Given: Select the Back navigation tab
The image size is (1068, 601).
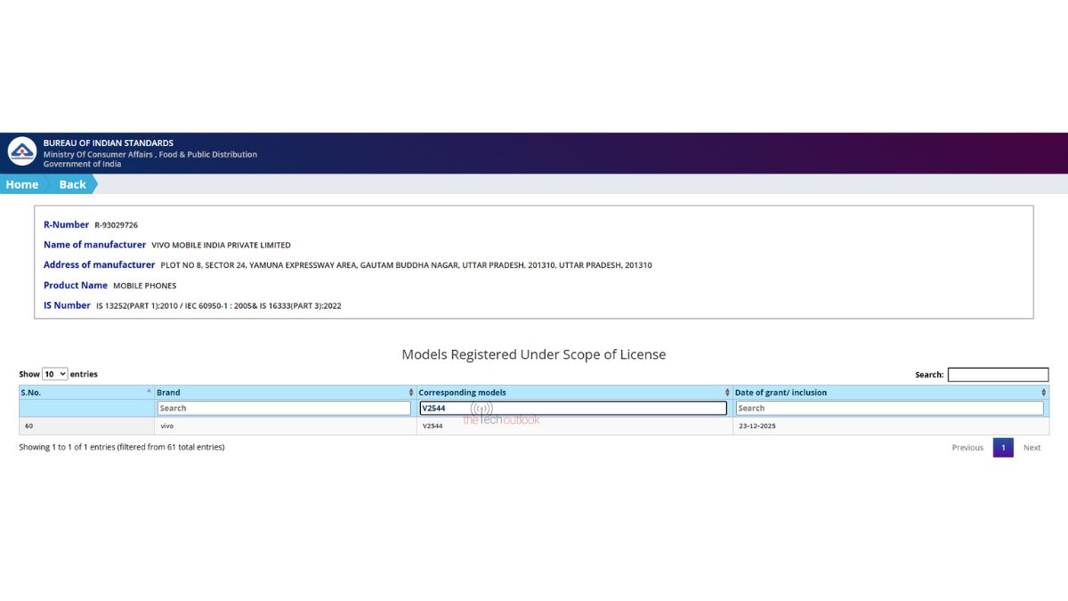Looking at the screenshot, I should [x=72, y=184].
